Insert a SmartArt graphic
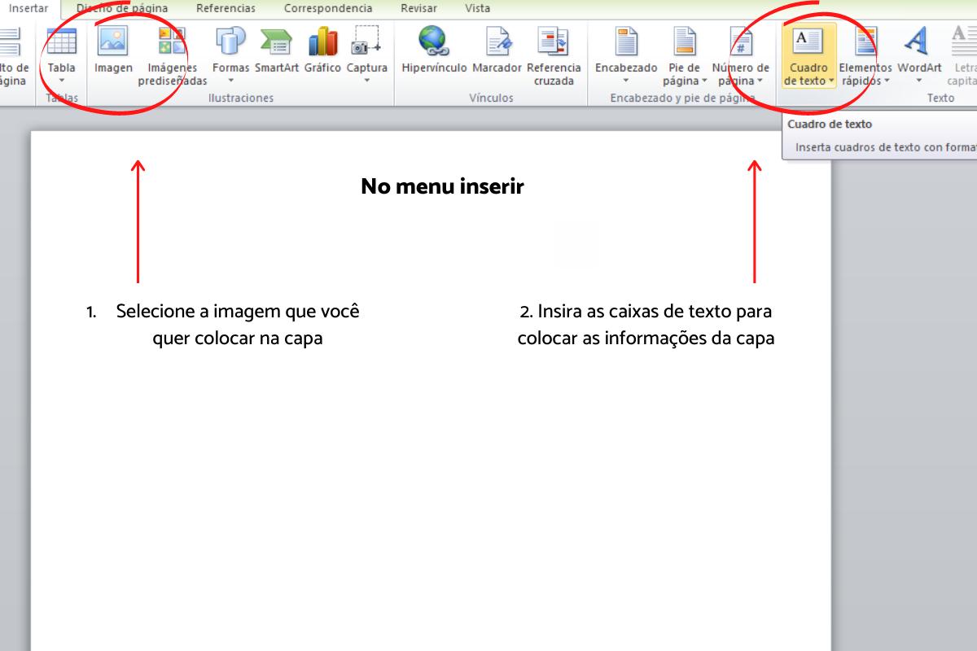977x651 pixels. 277,42
